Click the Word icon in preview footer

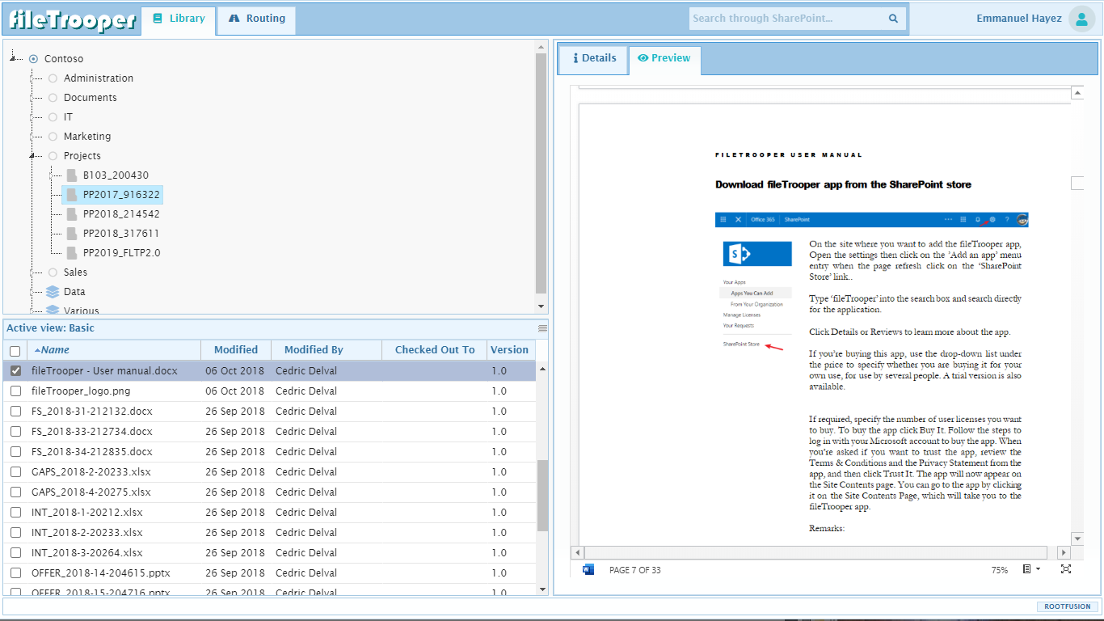tap(588, 570)
